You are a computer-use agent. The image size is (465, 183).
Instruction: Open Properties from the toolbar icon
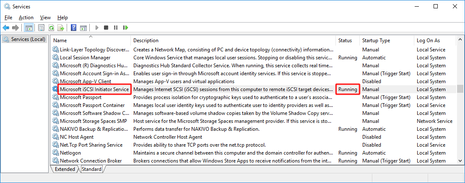pyautogui.click(x=41, y=28)
